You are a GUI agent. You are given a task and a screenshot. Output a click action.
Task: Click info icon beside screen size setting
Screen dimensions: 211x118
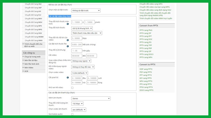68,24
